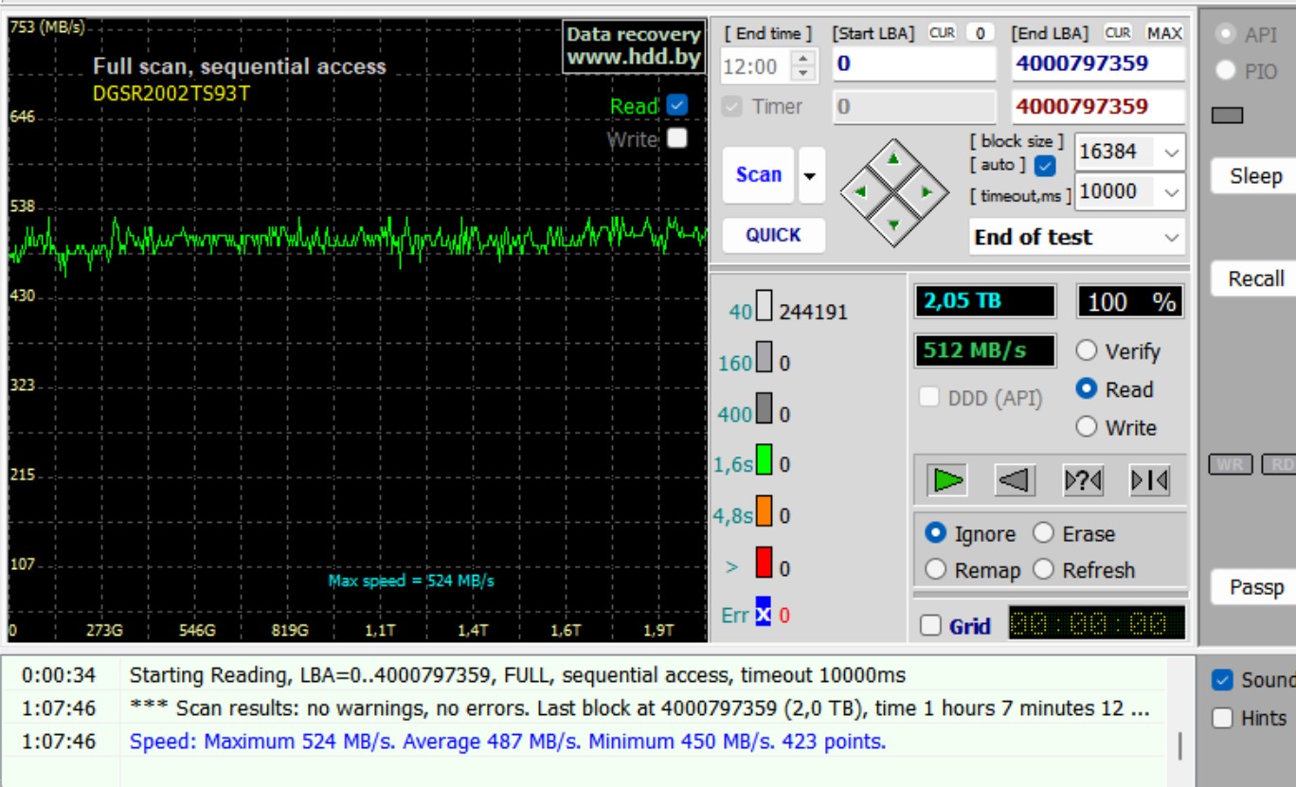Click the WR indicator
This screenshot has height=787, width=1296.
point(1230,464)
